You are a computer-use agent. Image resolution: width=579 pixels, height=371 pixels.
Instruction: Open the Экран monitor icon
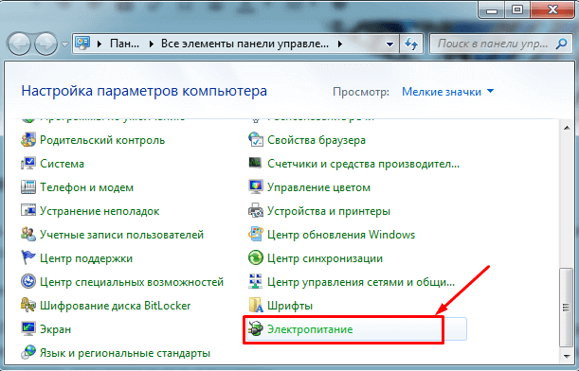28,329
